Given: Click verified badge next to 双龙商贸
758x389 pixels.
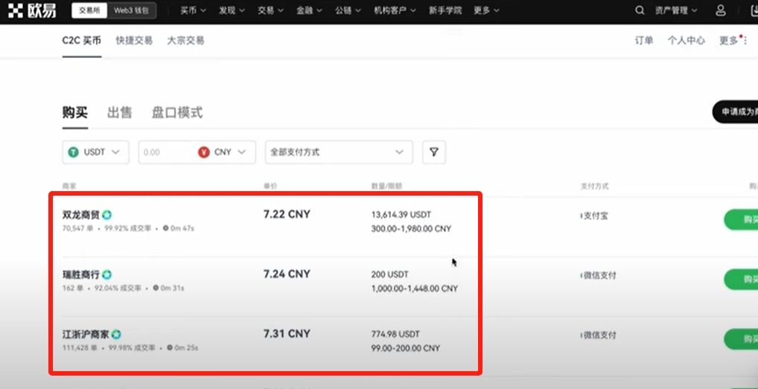Looking at the screenshot, I should click(106, 215).
